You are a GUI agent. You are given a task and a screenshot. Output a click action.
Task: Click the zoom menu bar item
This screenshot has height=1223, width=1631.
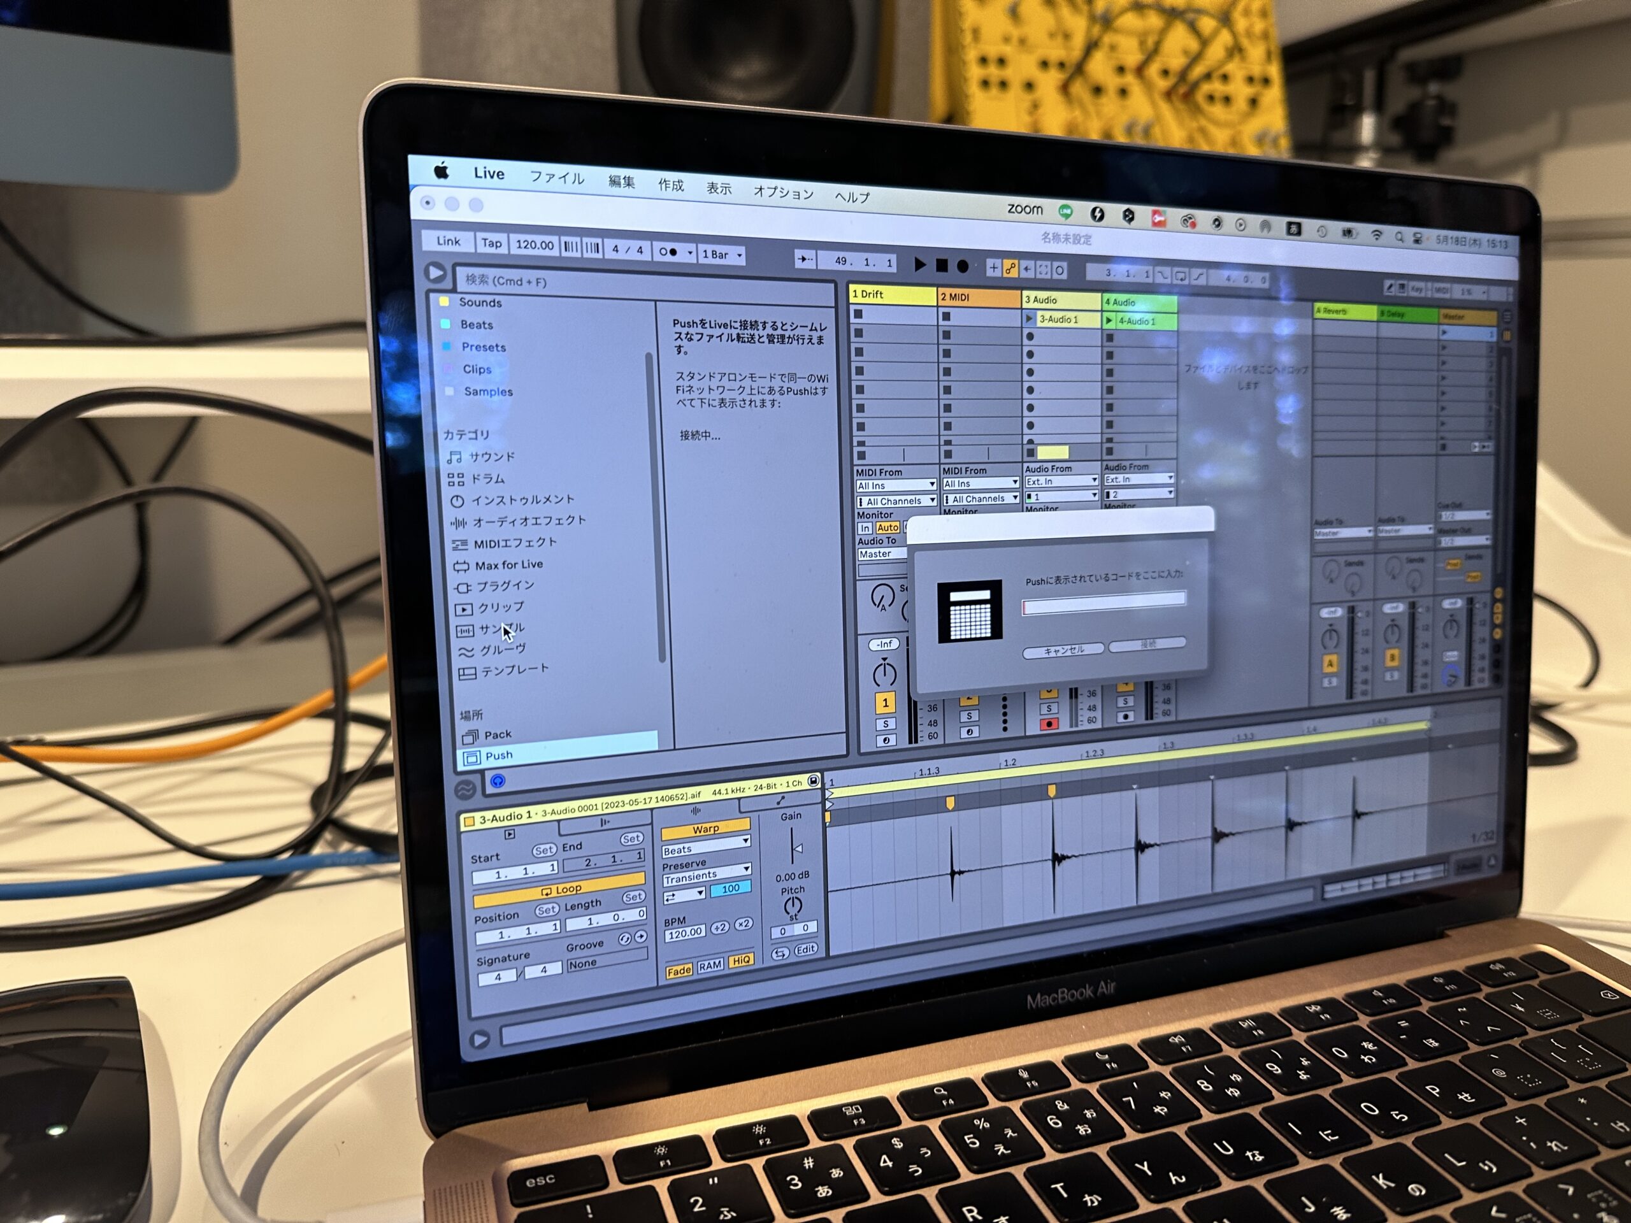[1025, 210]
